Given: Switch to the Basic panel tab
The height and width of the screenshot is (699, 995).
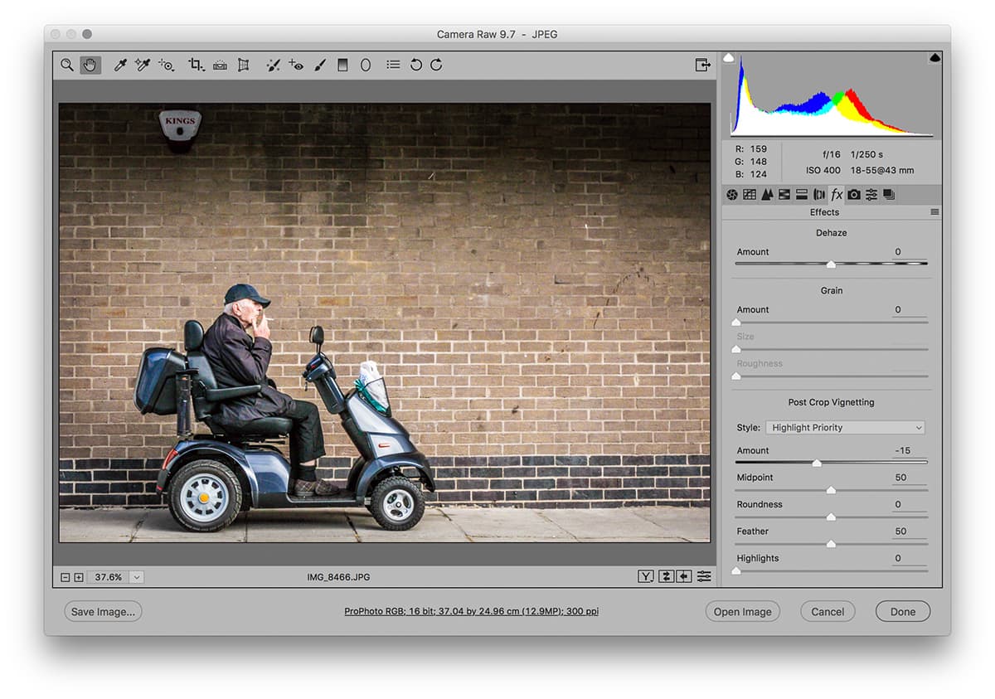Looking at the screenshot, I should tap(732, 195).
